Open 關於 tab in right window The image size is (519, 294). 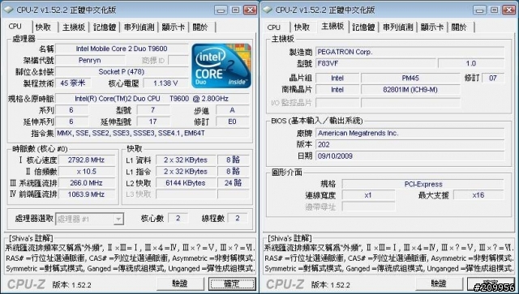pyautogui.click(x=460, y=27)
